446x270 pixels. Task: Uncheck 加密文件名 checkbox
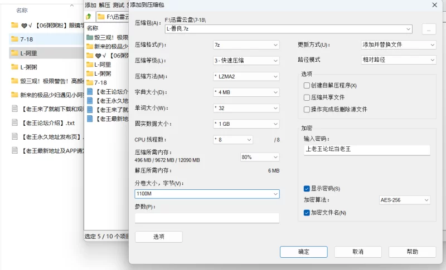tap(307, 213)
